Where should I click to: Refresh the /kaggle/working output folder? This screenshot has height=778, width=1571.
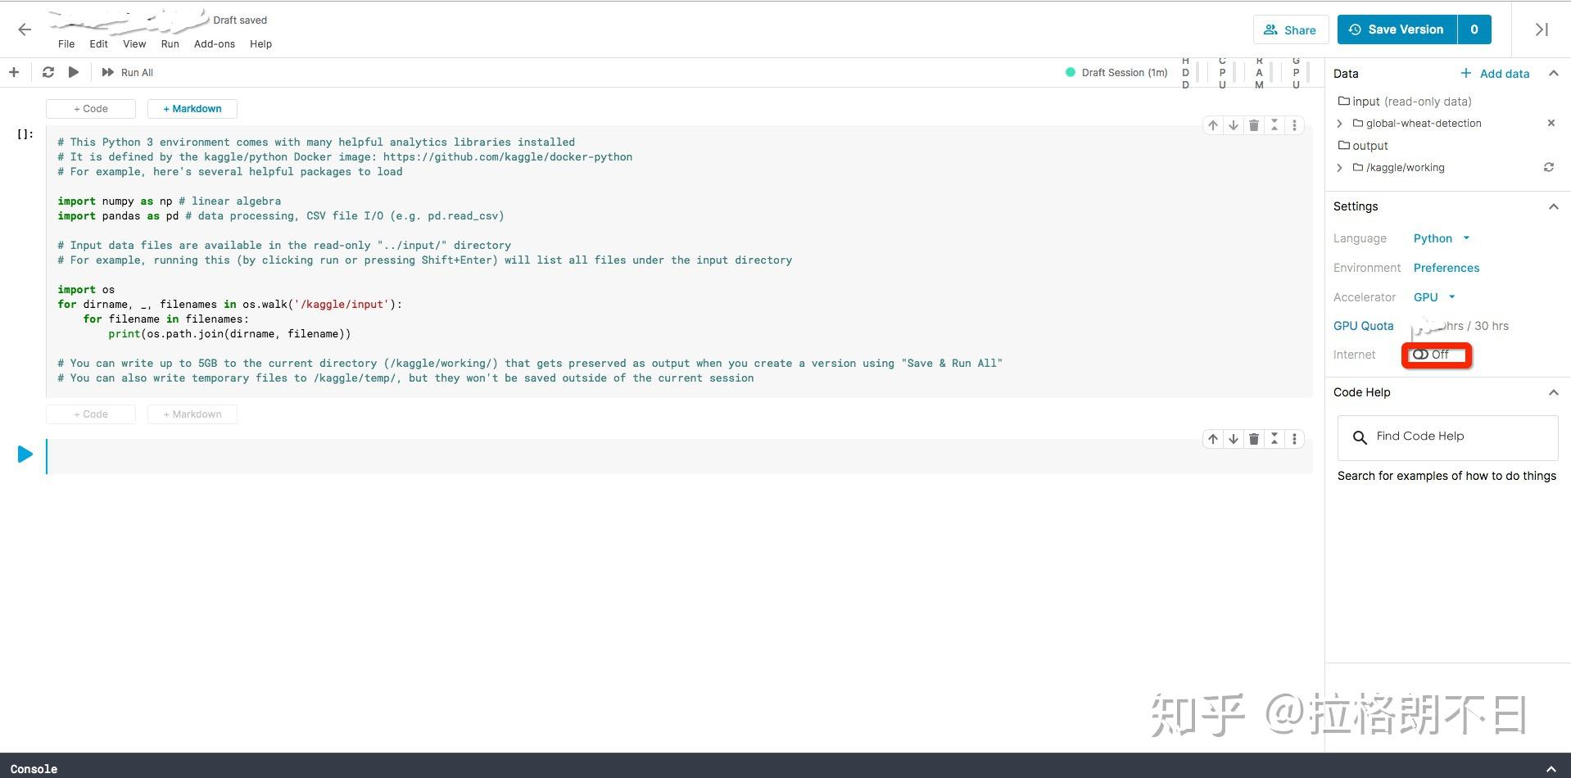(x=1549, y=167)
